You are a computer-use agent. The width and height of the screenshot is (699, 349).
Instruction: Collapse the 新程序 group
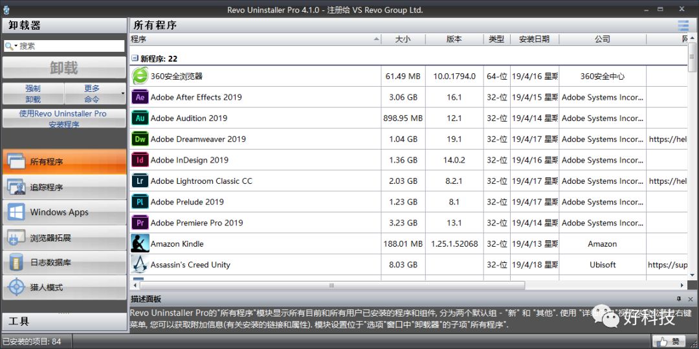(x=135, y=58)
